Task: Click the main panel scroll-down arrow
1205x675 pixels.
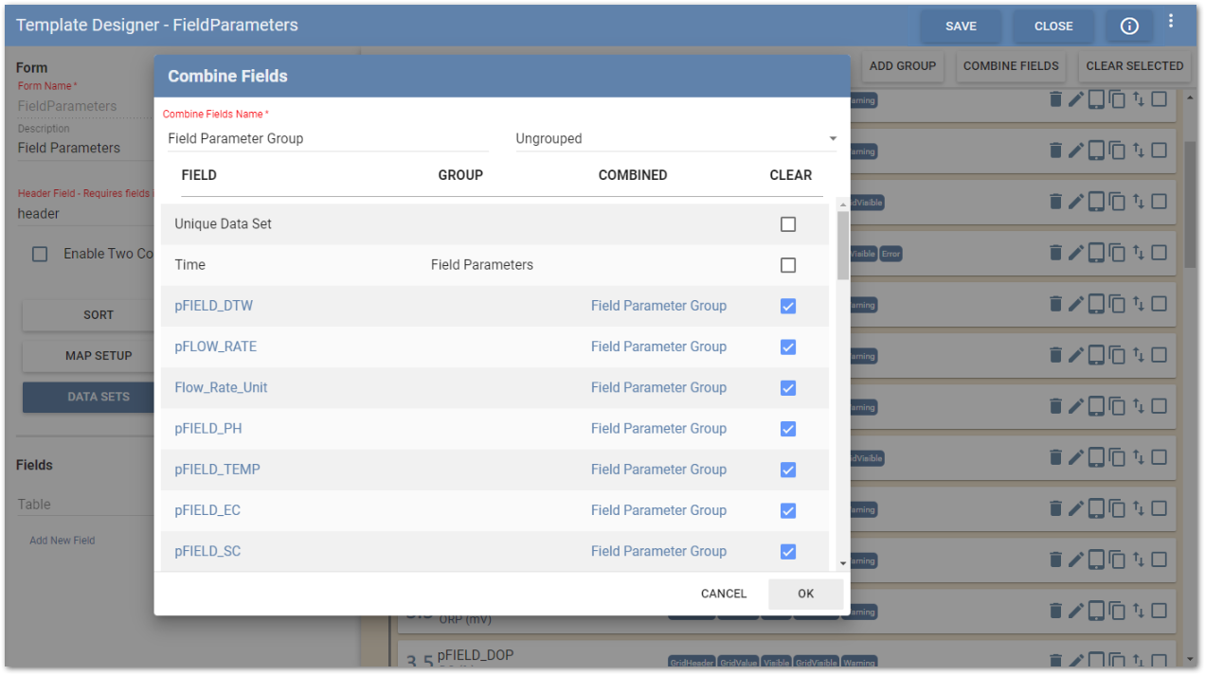Action: coord(1191,659)
